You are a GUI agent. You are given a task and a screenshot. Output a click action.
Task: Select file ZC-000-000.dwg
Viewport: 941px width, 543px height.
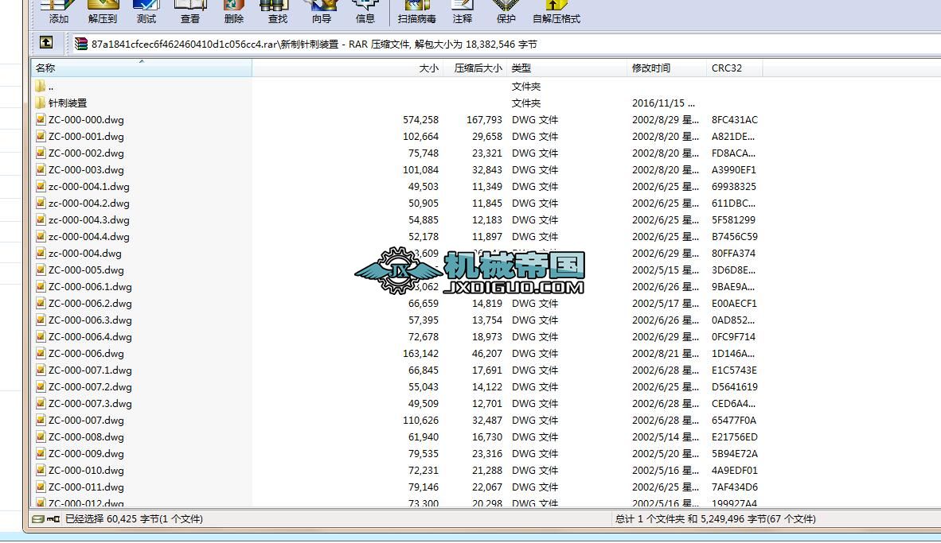86,120
